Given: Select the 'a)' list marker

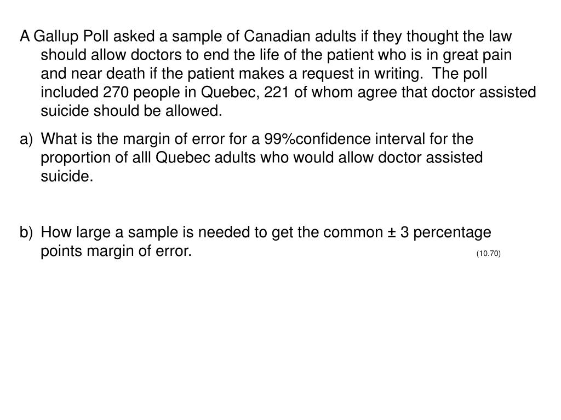Looking at the screenshot, I should (26, 139).
